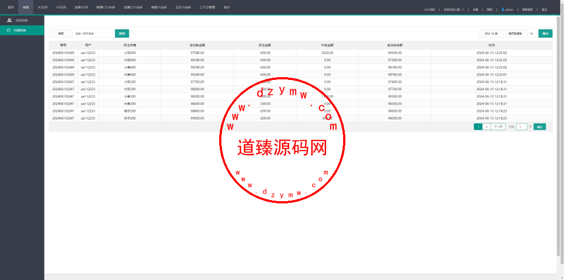
Task: Open the 首页 tab in top navigation
Action: pyautogui.click(x=11, y=7)
